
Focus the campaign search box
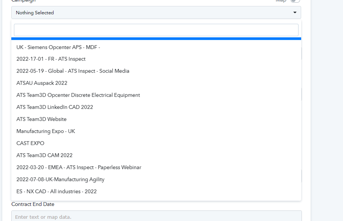[x=156, y=30]
